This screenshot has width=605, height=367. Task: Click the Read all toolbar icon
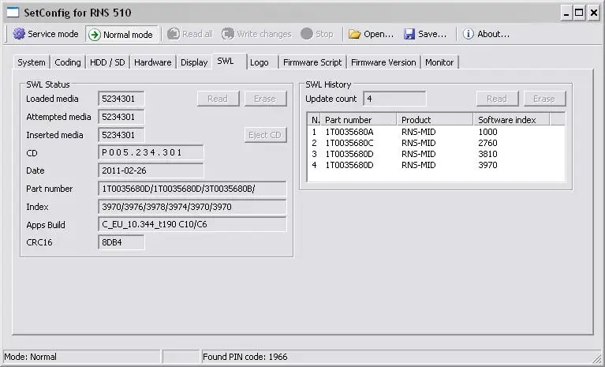(174, 34)
